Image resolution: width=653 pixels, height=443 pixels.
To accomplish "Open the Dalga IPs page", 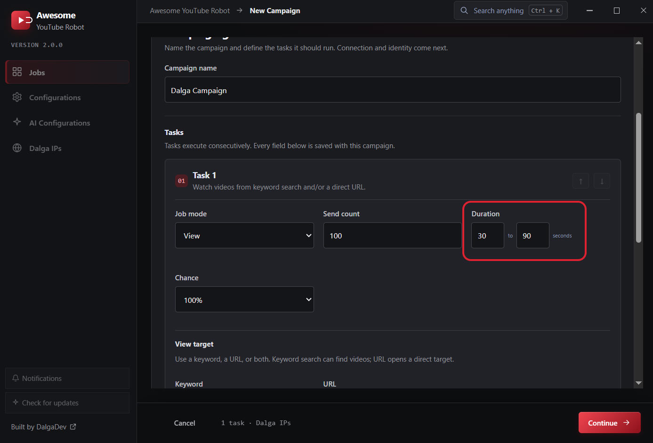I will tap(67, 148).
